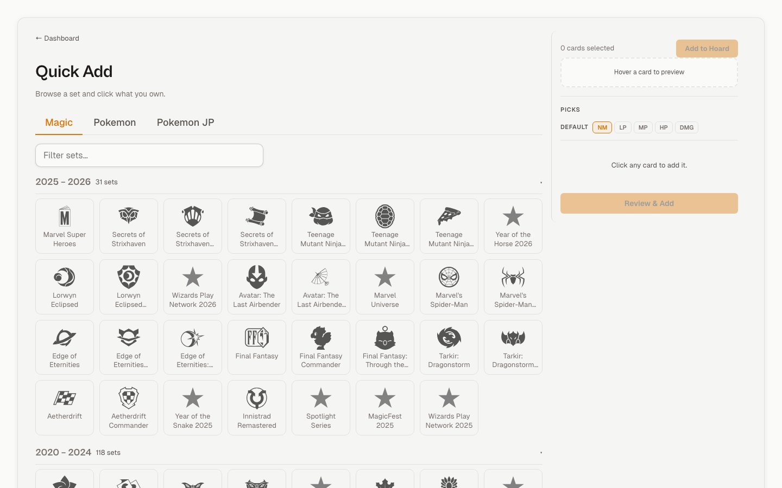
Task: Open Final Fantasy: Through the... moogle set
Action: 385,348
